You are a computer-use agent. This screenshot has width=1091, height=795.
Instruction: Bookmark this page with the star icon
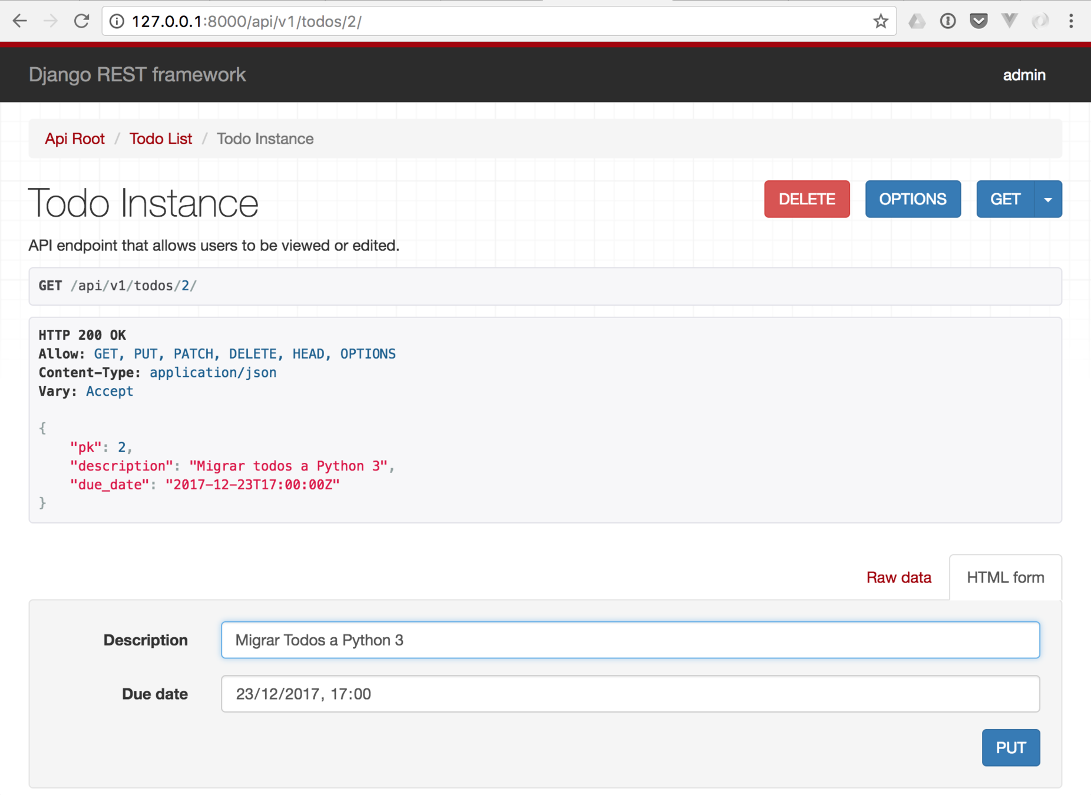coord(880,22)
